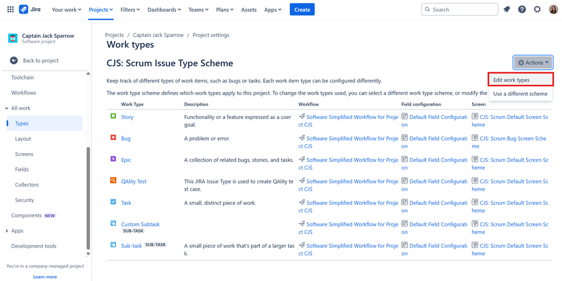Click the screen scheme icon in Sub-task row
This screenshot has height=281, width=562.
point(475,245)
